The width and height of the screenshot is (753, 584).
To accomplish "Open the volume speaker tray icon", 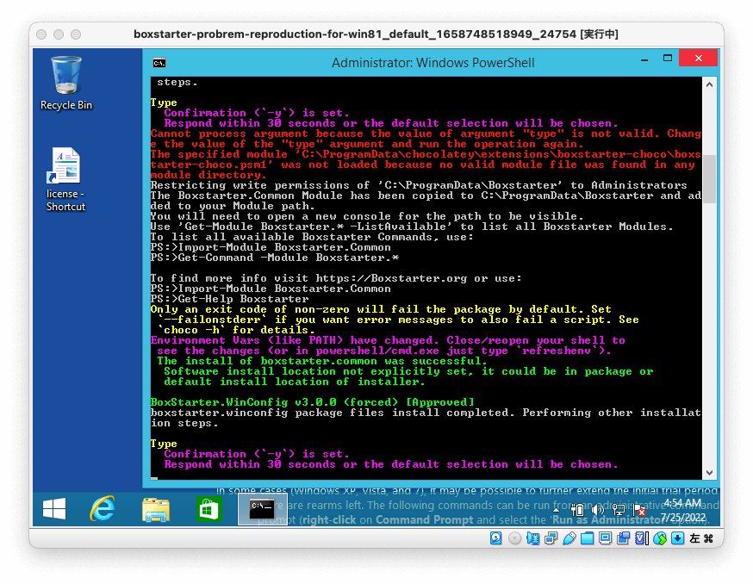I will click(x=597, y=510).
